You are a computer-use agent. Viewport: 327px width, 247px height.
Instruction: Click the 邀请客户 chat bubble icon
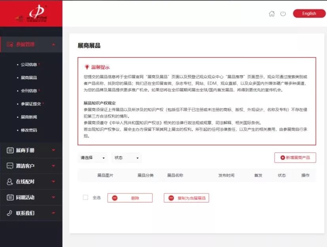click(10, 166)
